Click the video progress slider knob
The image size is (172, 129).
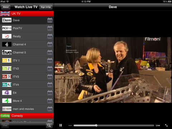tap(96, 125)
